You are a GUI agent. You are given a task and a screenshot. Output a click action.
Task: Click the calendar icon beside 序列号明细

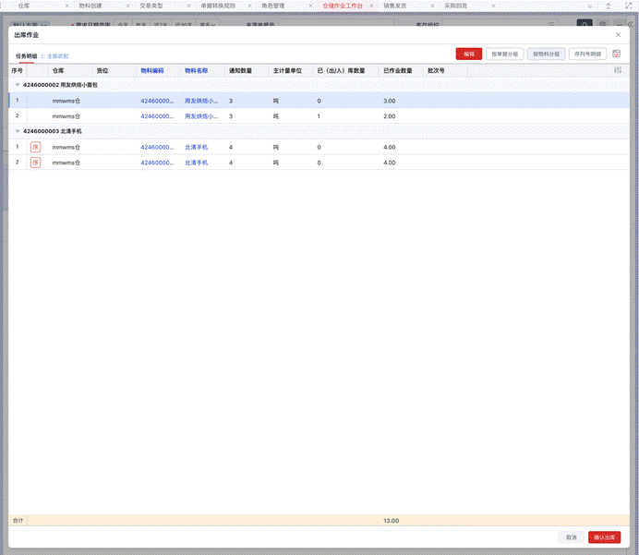617,54
